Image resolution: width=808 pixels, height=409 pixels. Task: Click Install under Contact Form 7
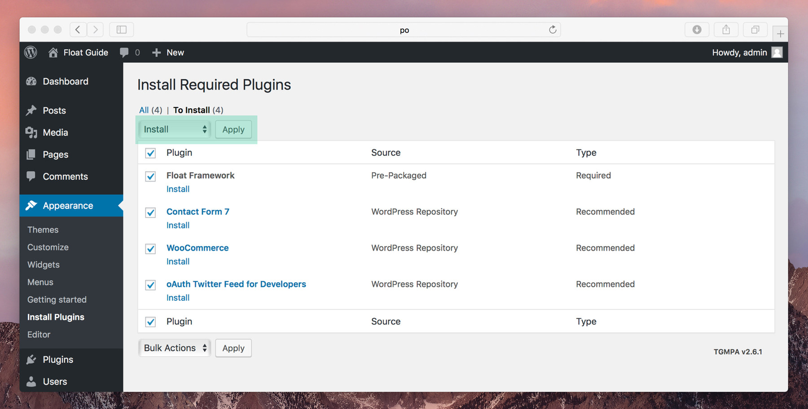point(178,225)
